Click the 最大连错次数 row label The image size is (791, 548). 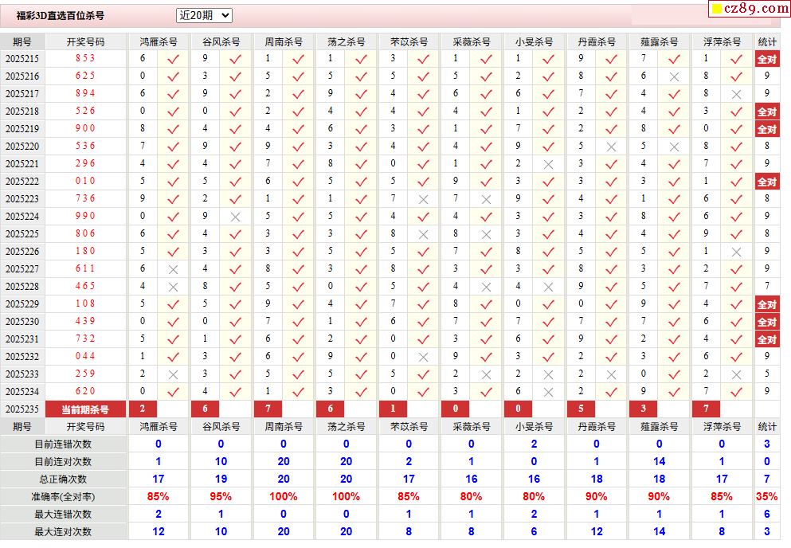click(63, 515)
